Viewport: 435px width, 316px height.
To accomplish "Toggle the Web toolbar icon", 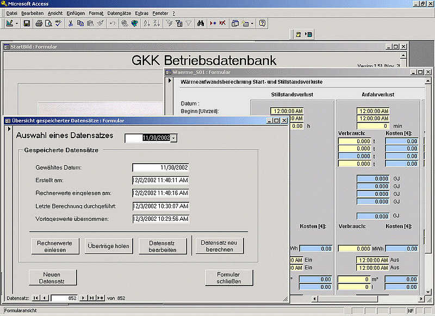I will click(x=134, y=23).
